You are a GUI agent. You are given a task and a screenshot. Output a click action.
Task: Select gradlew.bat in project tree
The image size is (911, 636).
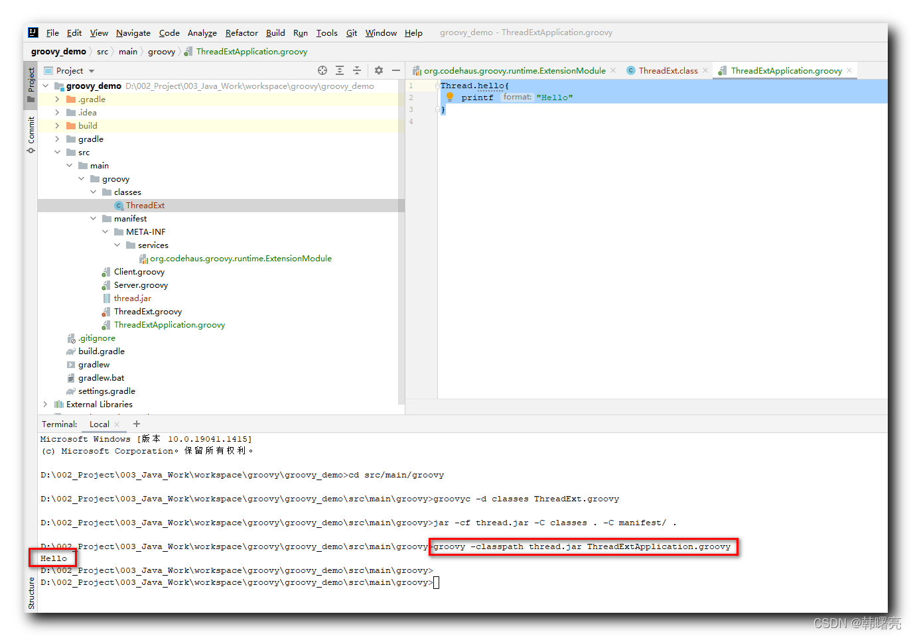pos(101,377)
